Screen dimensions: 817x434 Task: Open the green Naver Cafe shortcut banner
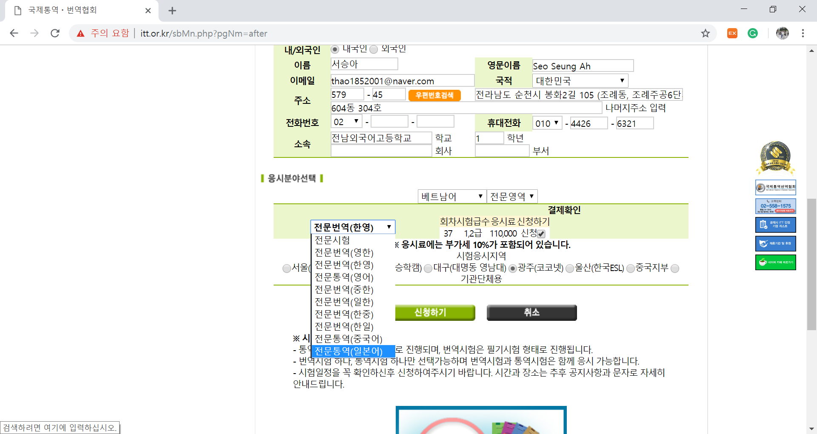pos(775,262)
